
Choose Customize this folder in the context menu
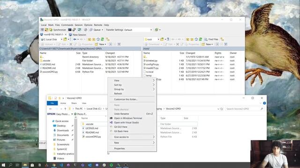point(132,99)
